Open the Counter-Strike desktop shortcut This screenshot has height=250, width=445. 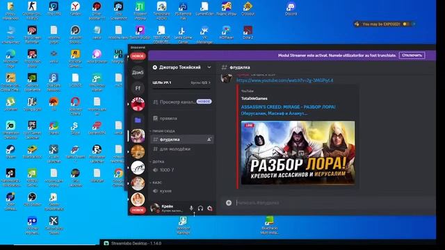coord(32,10)
